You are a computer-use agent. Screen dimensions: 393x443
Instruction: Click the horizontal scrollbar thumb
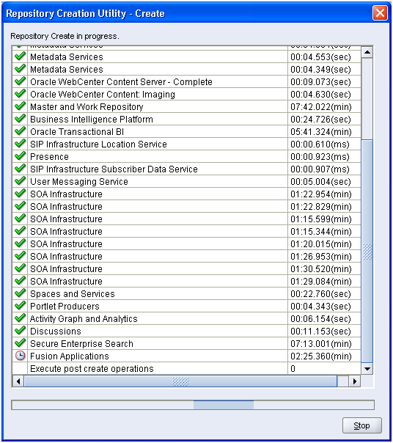(180, 381)
